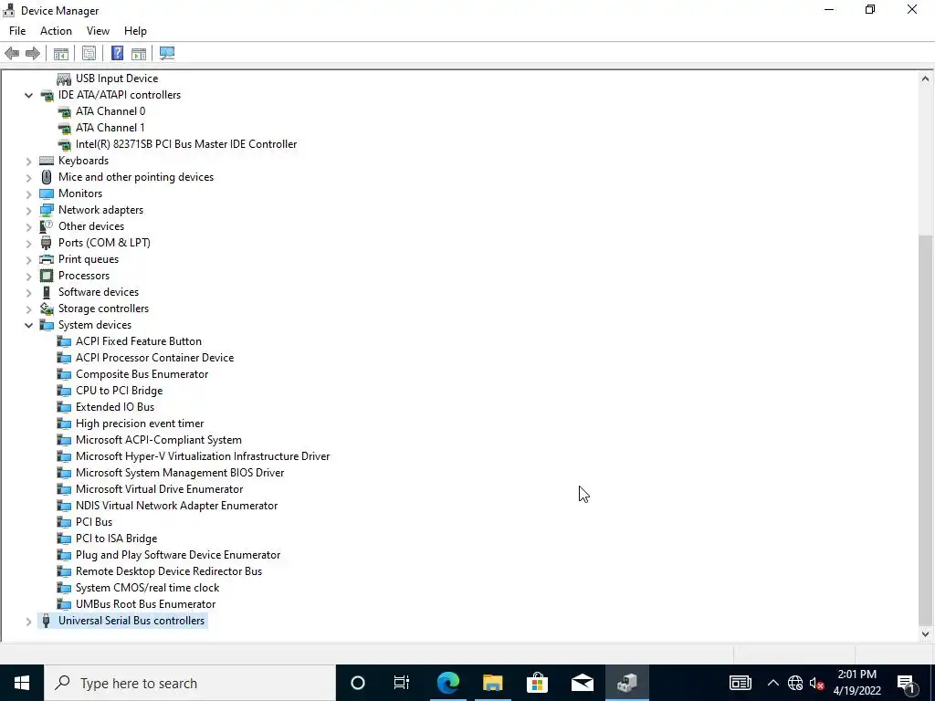
Task: Toggle the Action pane toolbar icon
Action: [x=139, y=54]
